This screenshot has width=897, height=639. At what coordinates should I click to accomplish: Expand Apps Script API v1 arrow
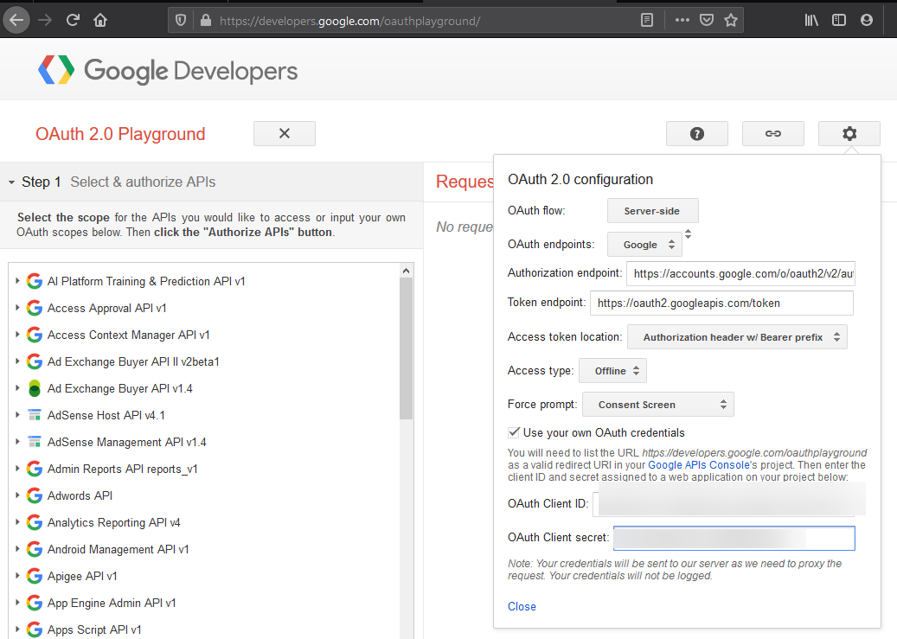point(18,629)
